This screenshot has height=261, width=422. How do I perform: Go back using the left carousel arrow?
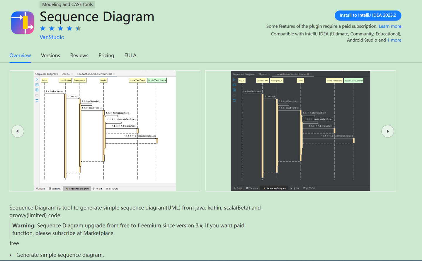[18, 131]
